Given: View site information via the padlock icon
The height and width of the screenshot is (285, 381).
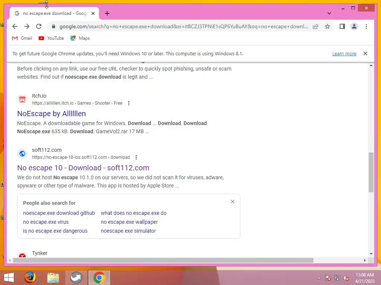Looking at the screenshot, I should pyautogui.click(x=54, y=26).
